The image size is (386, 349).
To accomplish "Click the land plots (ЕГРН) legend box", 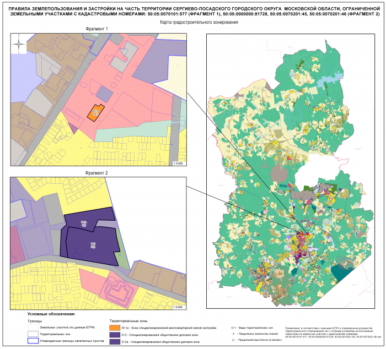I will tap(32, 327).
